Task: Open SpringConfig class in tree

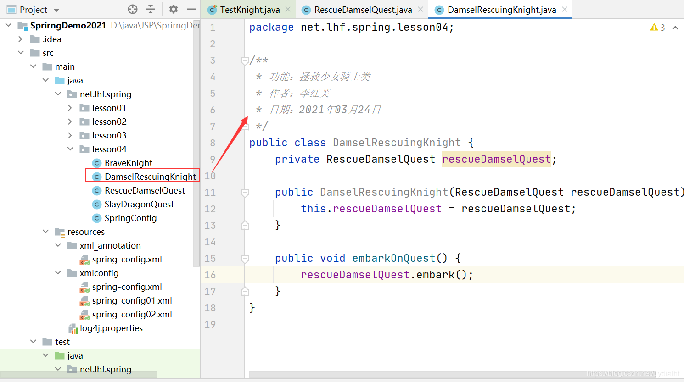Action: [x=130, y=218]
